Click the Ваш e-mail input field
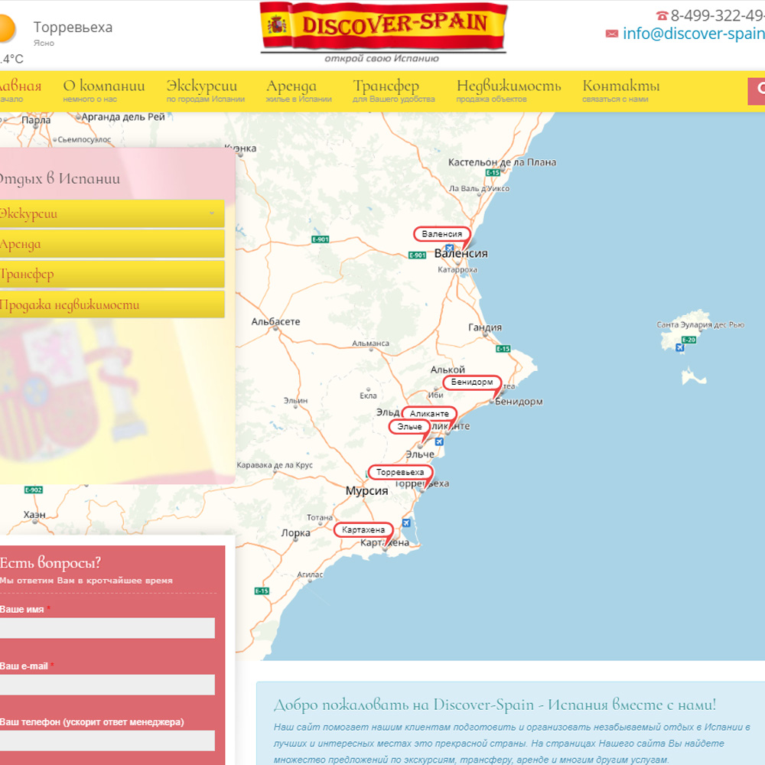The width and height of the screenshot is (765, 765). (107, 685)
